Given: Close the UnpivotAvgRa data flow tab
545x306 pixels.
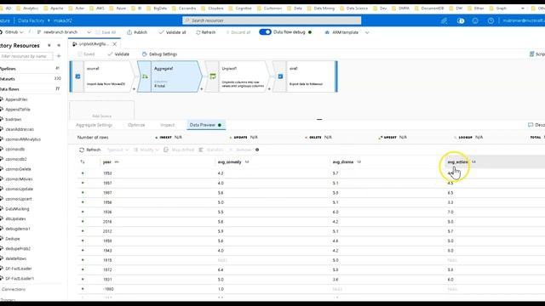Looking at the screenshot, I should coord(114,44).
